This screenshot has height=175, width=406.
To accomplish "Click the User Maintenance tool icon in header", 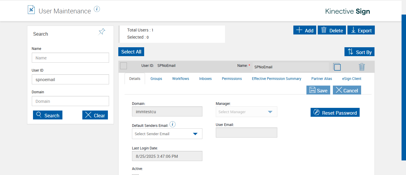I will [31, 10].
